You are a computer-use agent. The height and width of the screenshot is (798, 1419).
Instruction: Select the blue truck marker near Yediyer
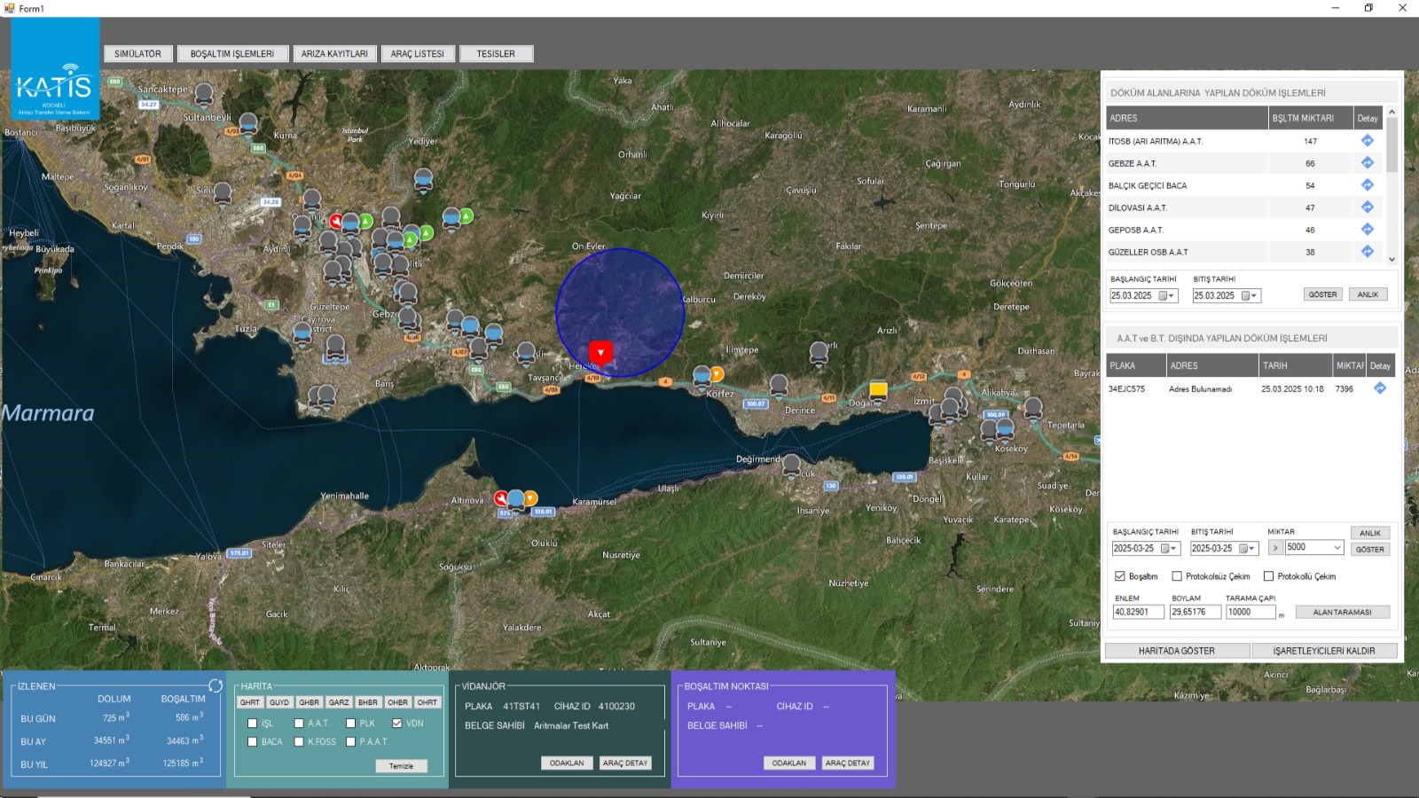tap(424, 179)
